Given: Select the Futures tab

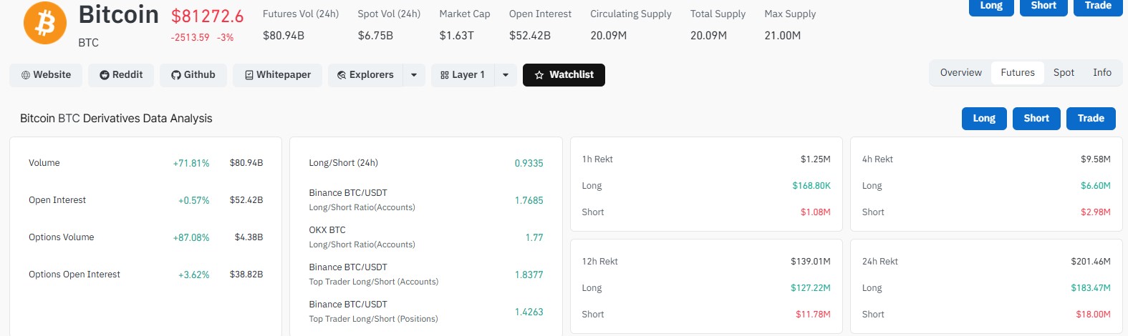Looking at the screenshot, I should pos(1018,73).
